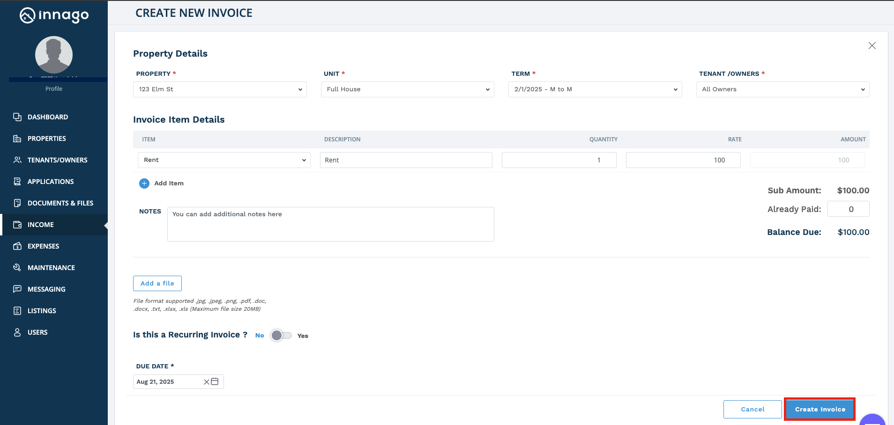Image resolution: width=894 pixels, height=425 pixels.
Task: Open the Unit dropdown showing Full House
Action: [x=407, y=89]
